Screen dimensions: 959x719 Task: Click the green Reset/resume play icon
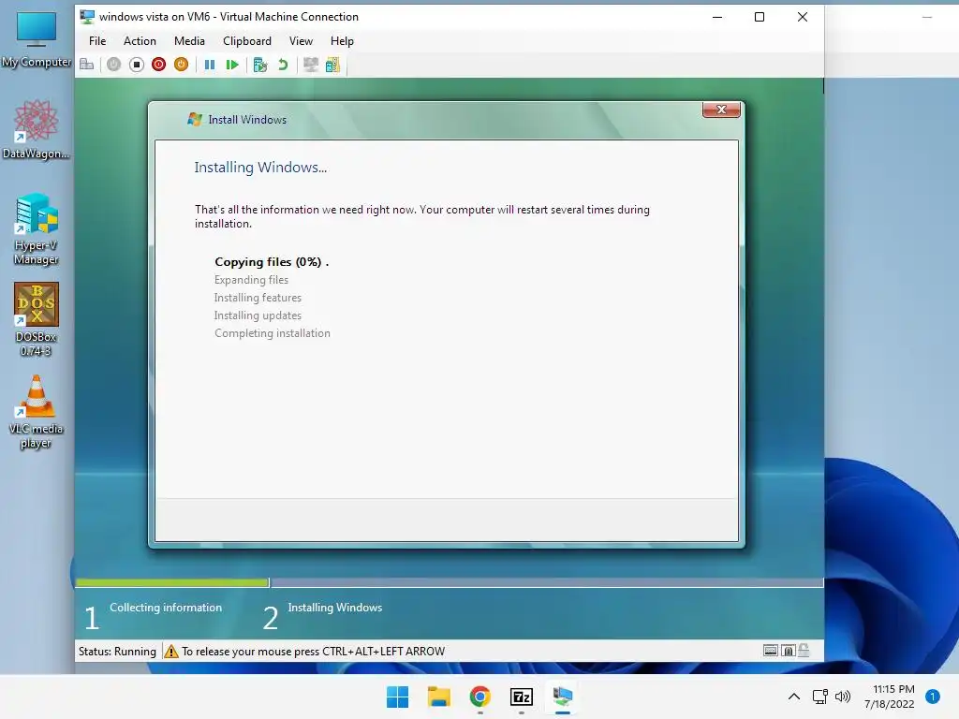pyautogui.click(x=232, y=65)
